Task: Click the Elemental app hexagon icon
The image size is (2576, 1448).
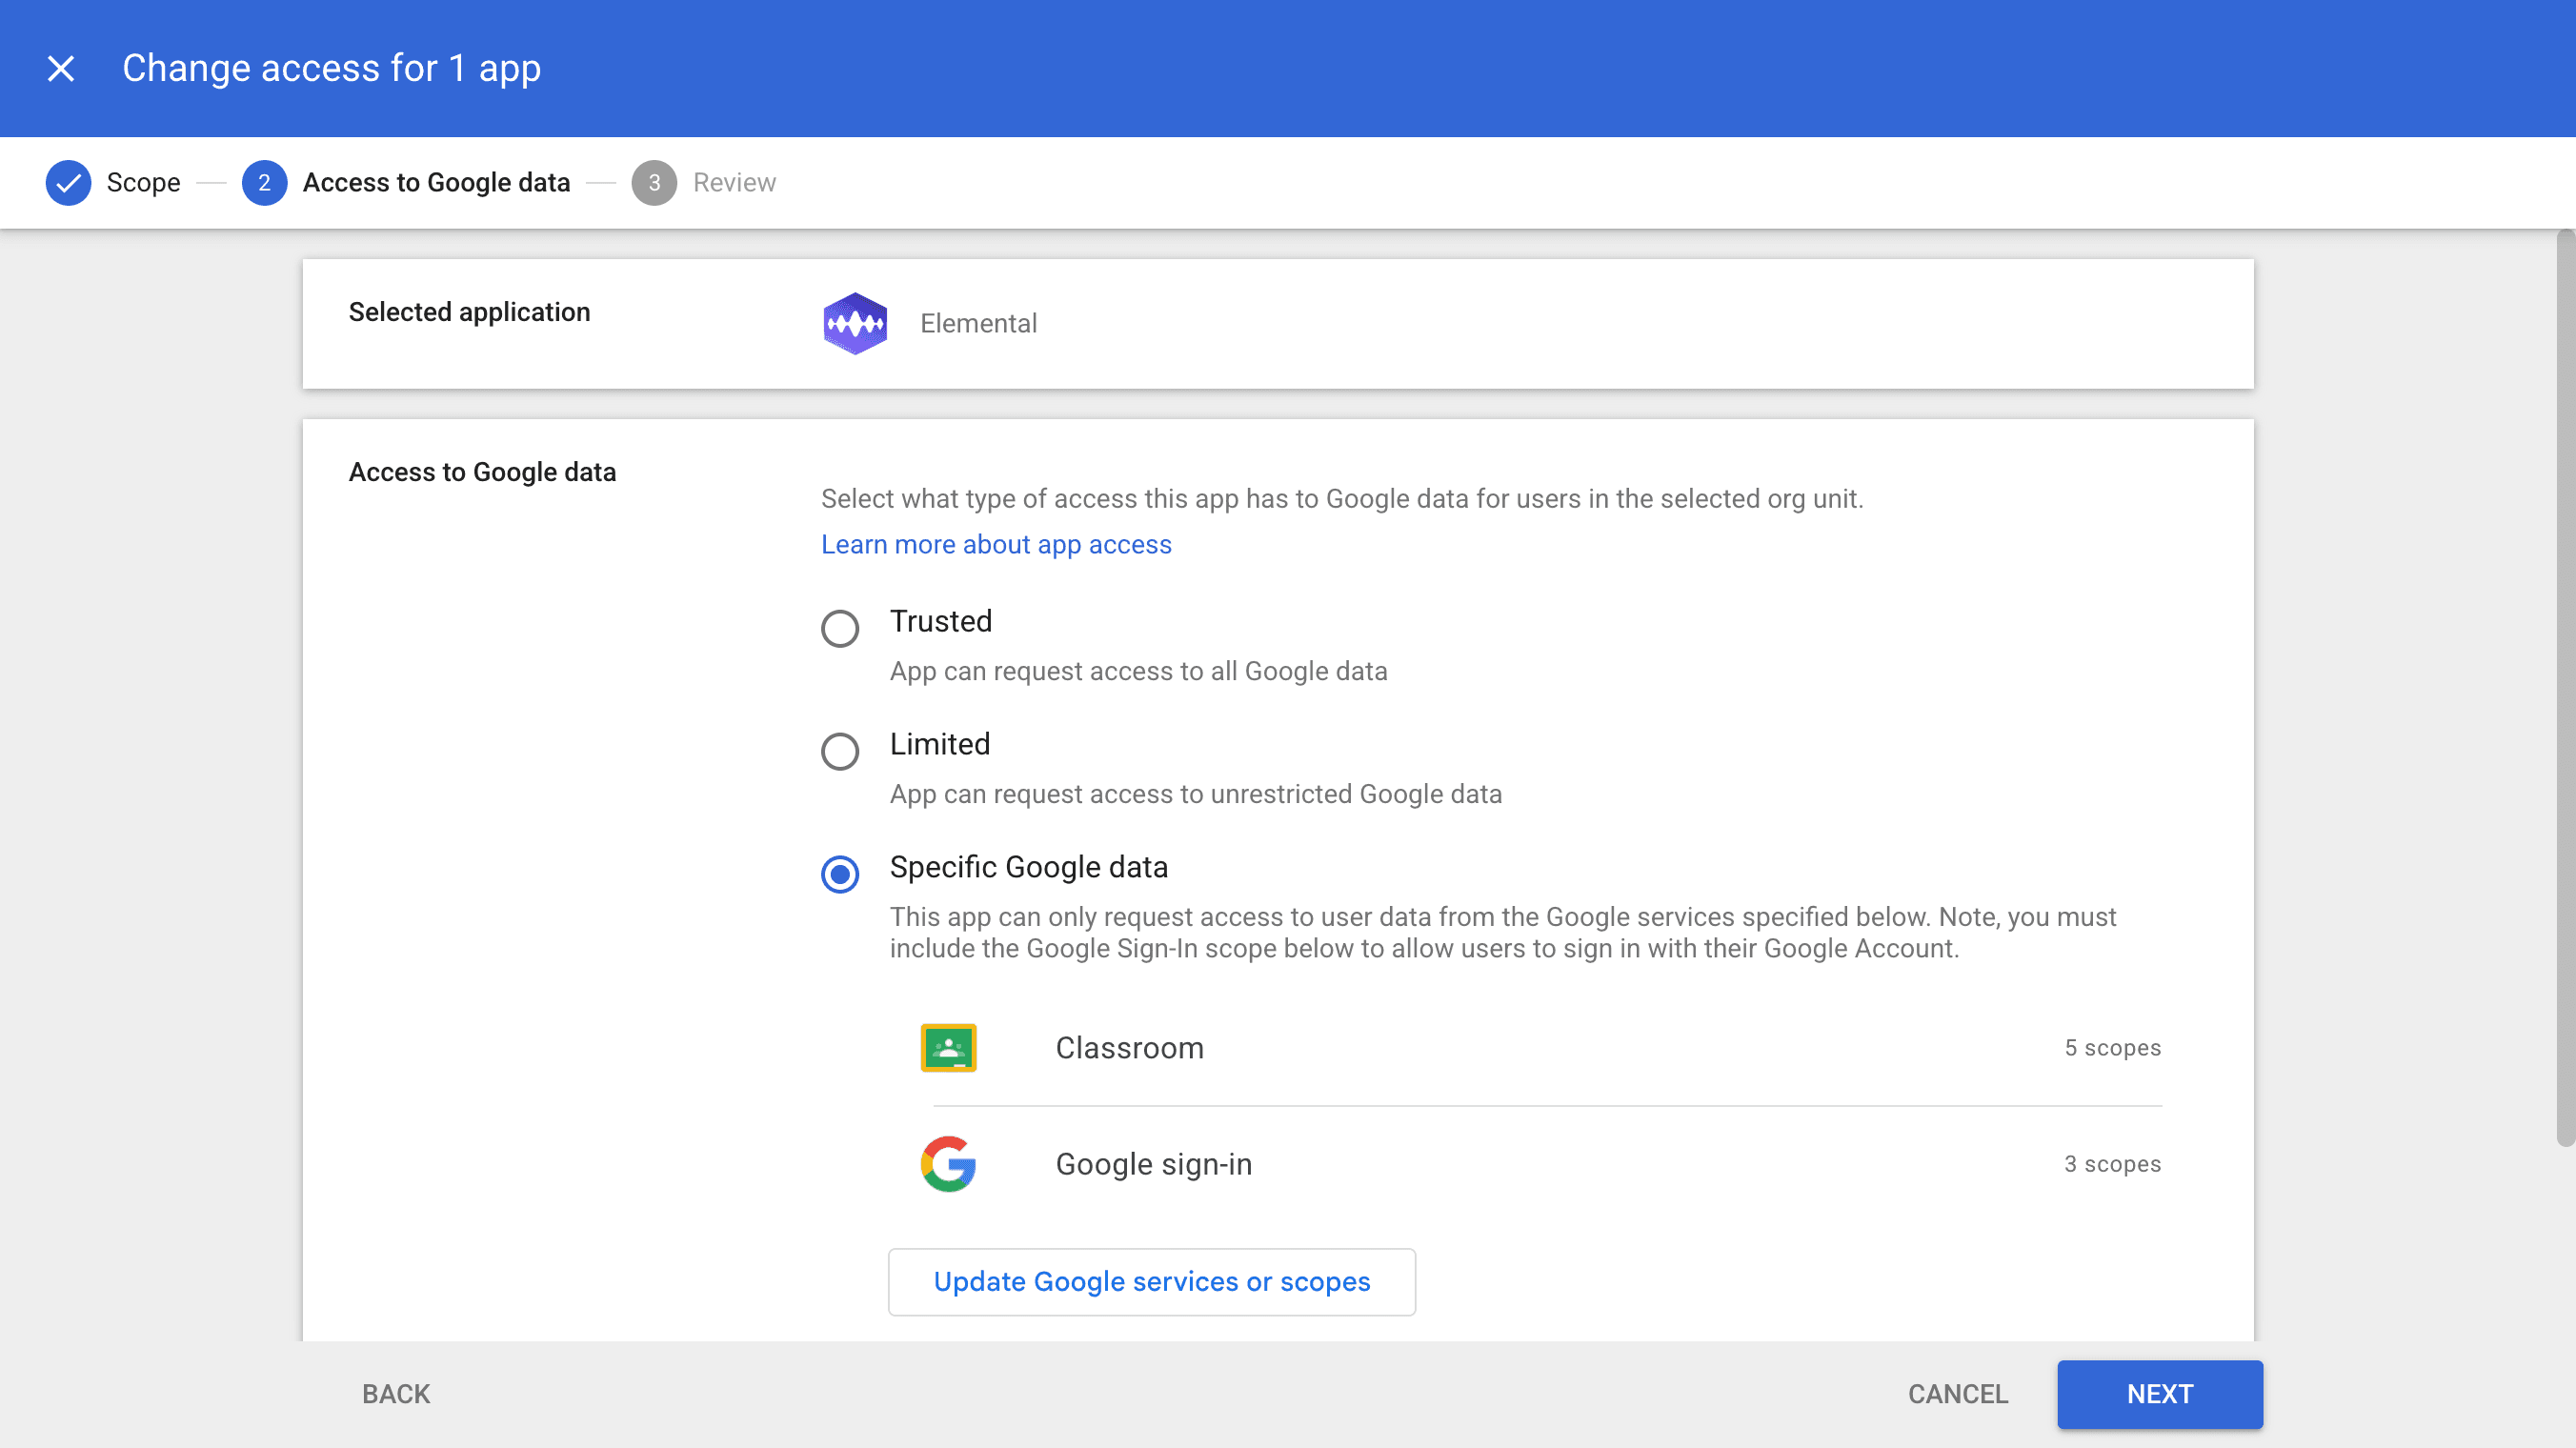Action: point(855,323)
